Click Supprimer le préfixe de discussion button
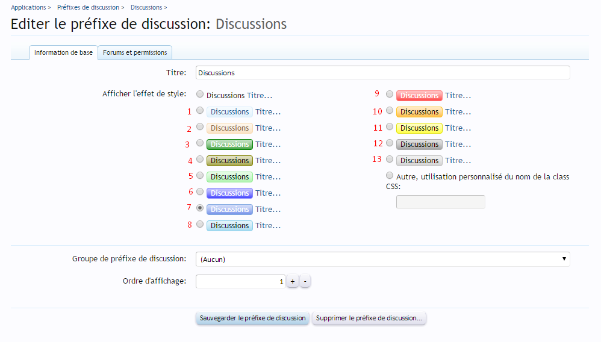 coord(369,318)
